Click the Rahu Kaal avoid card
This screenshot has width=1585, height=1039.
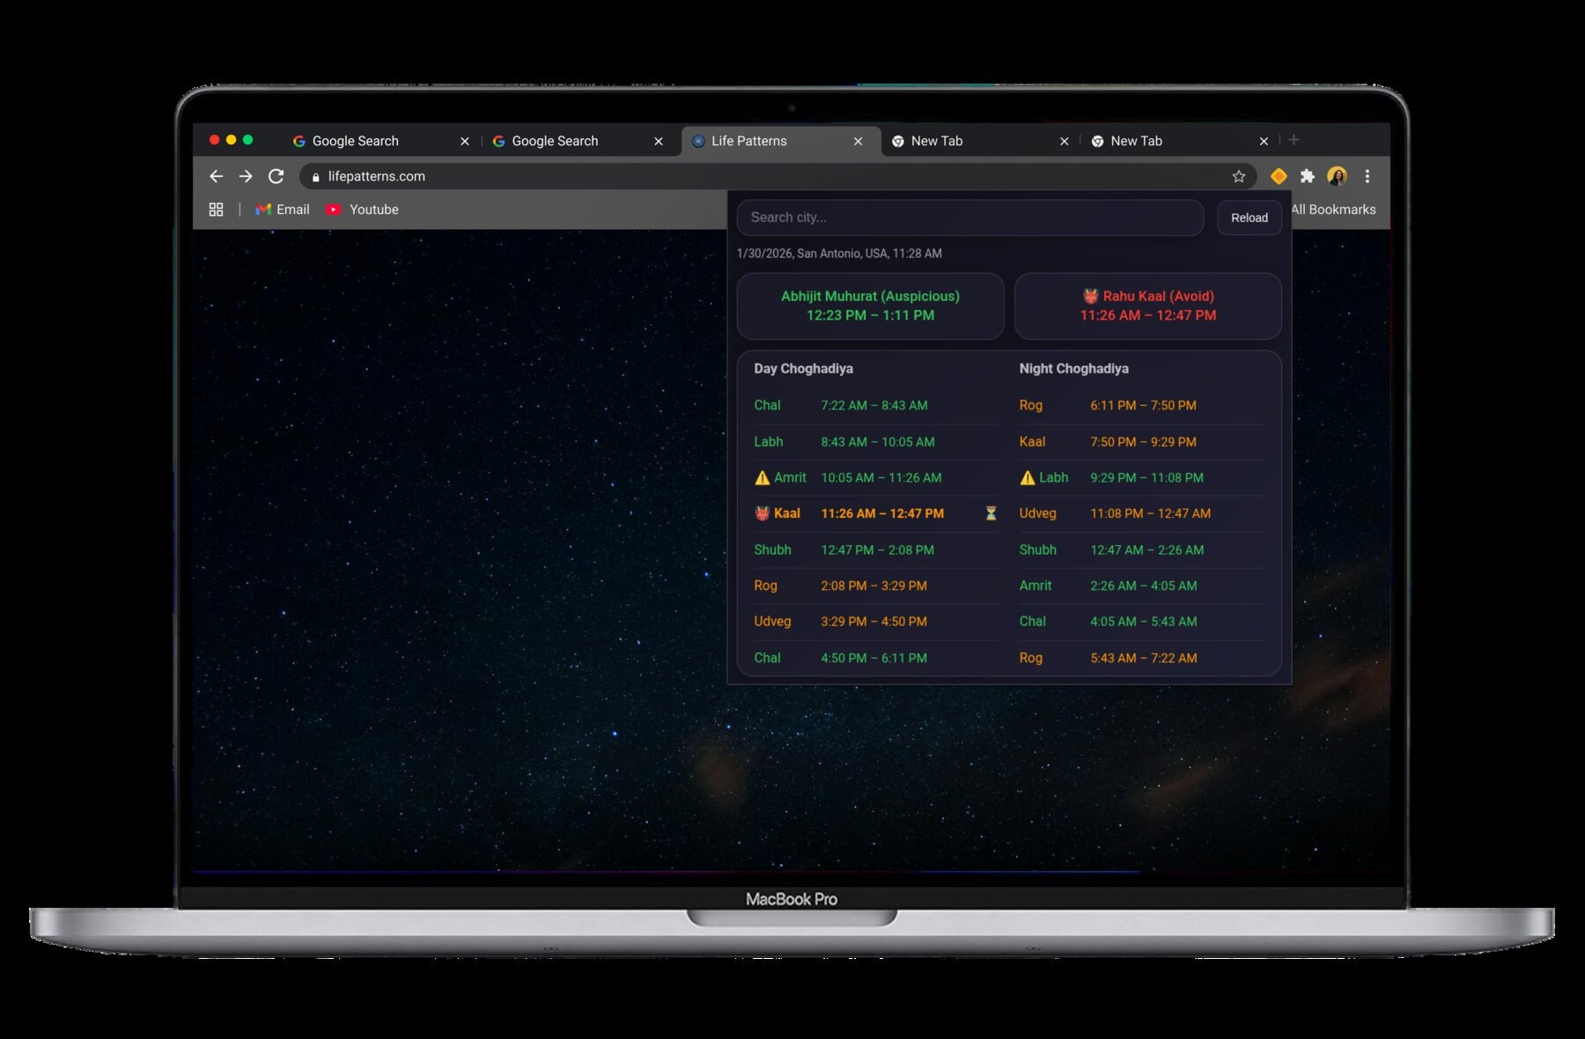tap(1147, 306)
